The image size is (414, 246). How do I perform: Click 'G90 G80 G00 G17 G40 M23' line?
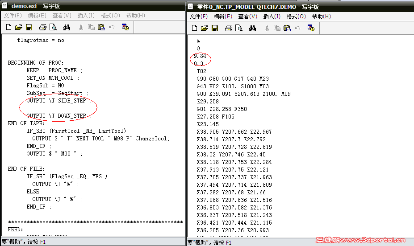(233, 79)
